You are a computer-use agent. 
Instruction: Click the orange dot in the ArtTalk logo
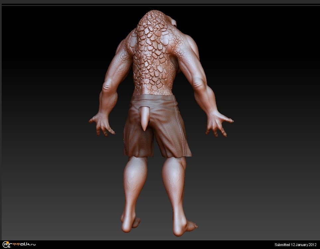tap(7, 243)
